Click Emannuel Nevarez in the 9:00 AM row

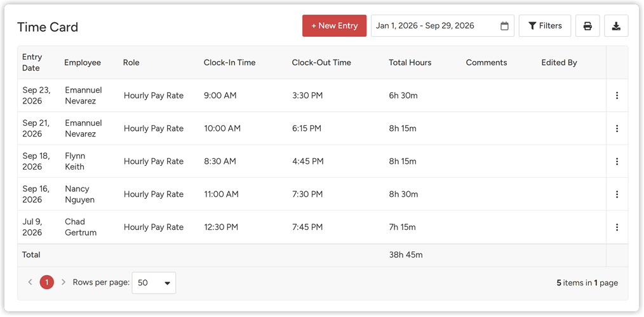point(83,95)
